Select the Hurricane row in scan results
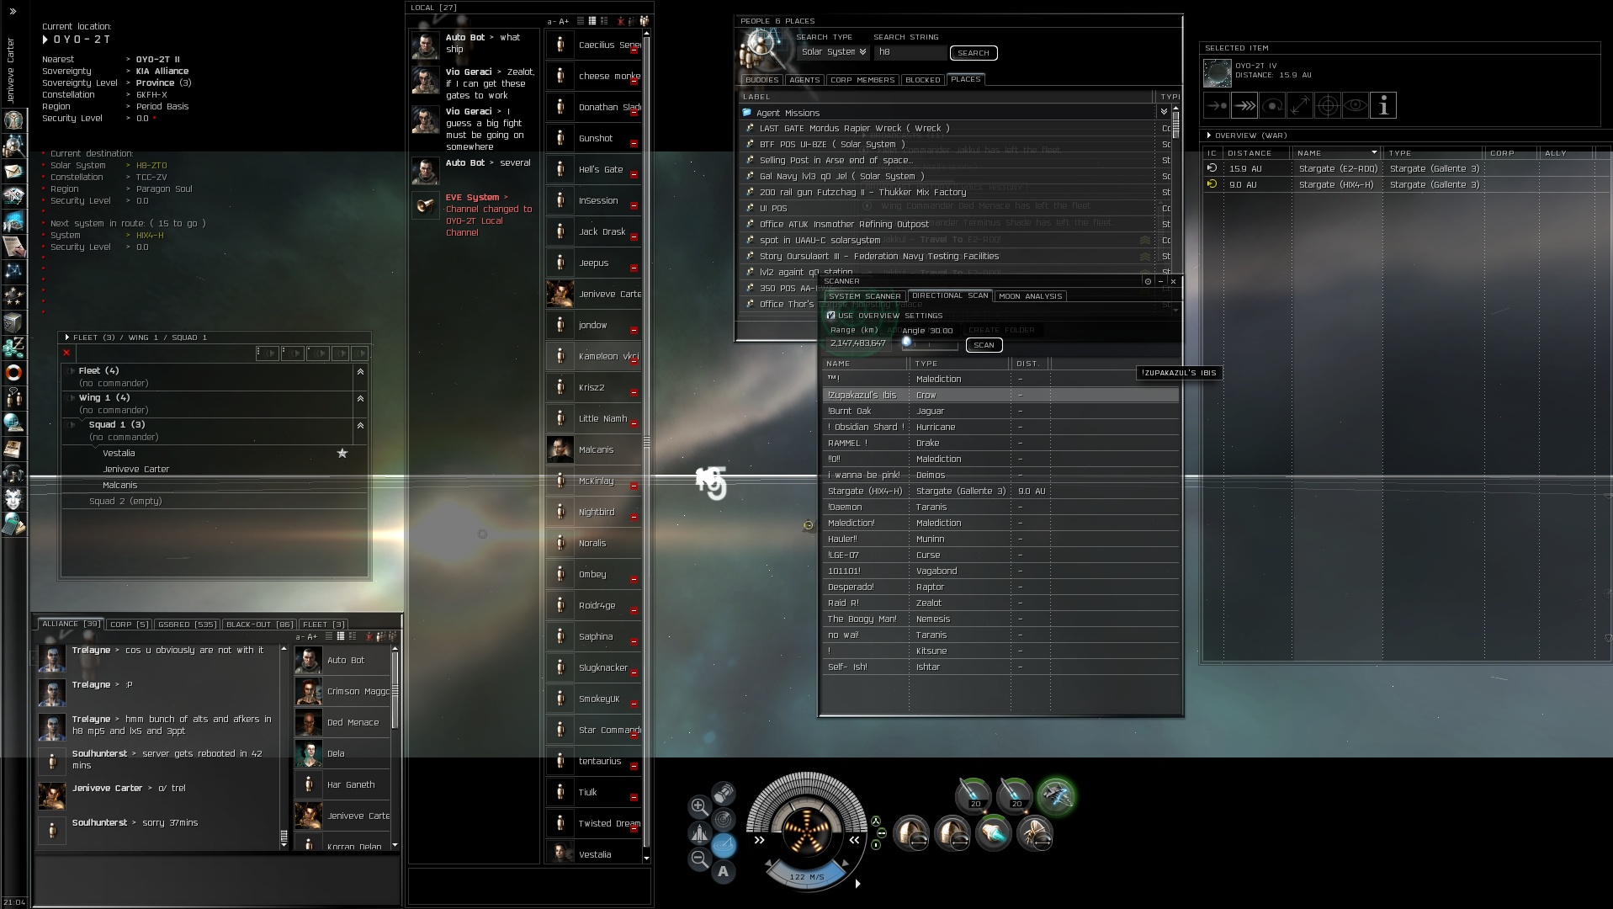This screenshot has width=1613, height=909. pos(1000,428)
